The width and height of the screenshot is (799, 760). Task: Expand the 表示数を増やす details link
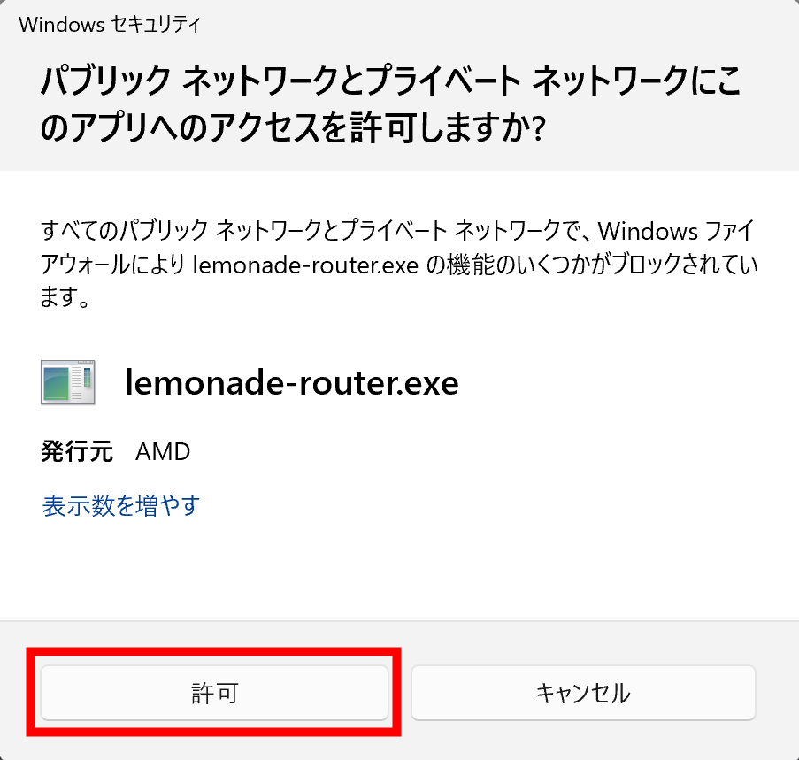(121, 505)
